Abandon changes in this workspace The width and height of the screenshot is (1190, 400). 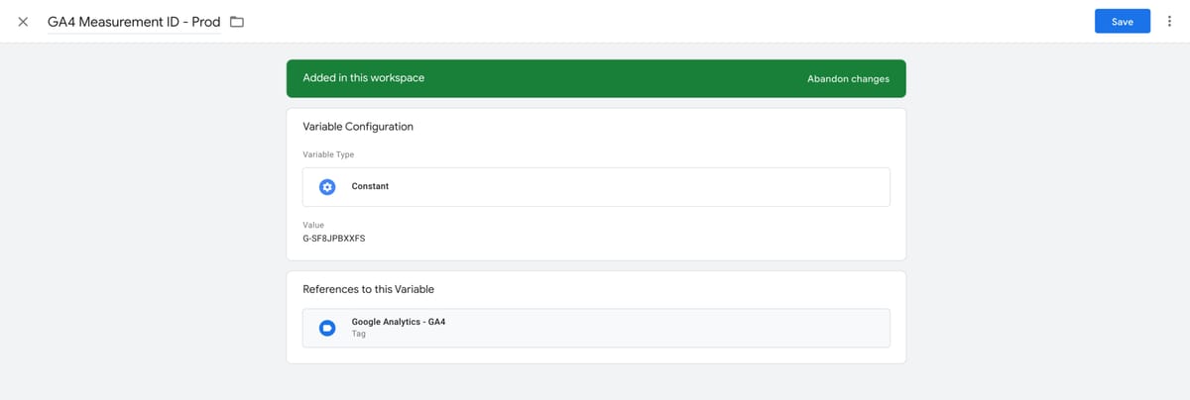click(848, 78)
